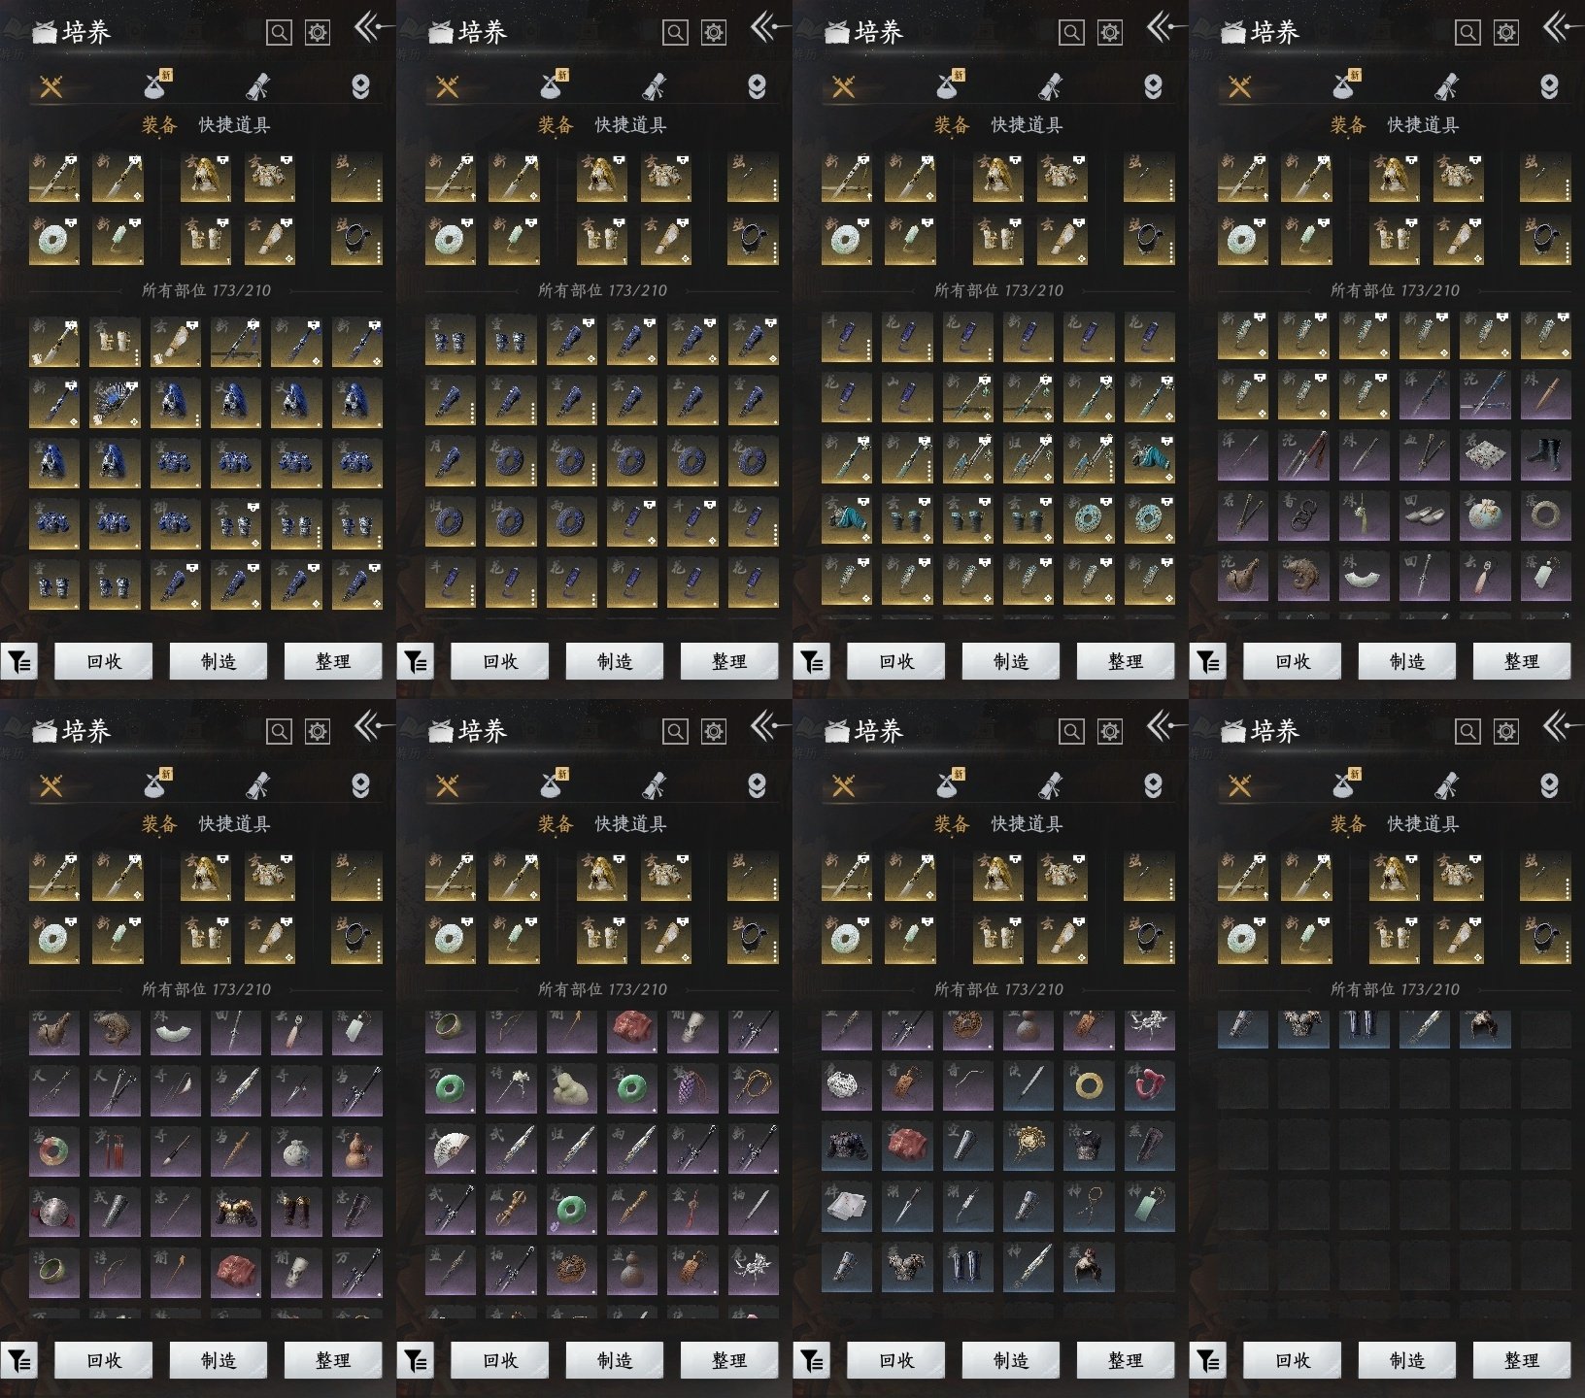Viewport: 1585px width, 1398px height.
Task: Switch to 装备 tab in top-left panel
Action: (159, 125)
